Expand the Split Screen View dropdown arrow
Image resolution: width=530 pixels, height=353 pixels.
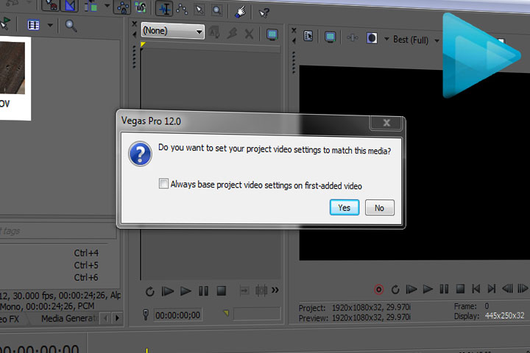(x=386, y=39)
